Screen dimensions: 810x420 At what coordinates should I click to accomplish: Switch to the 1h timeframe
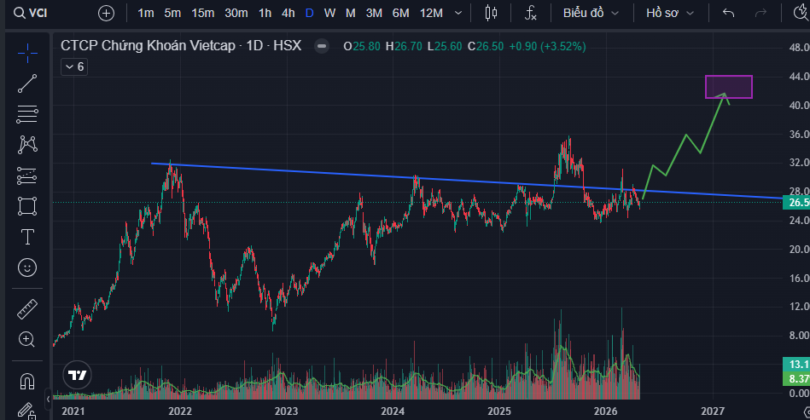coord(265,13)
